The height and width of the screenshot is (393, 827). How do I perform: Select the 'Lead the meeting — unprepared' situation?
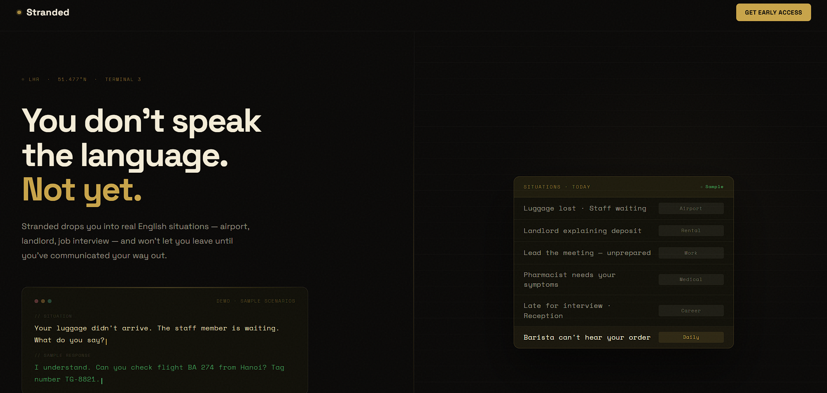point(623,253)
